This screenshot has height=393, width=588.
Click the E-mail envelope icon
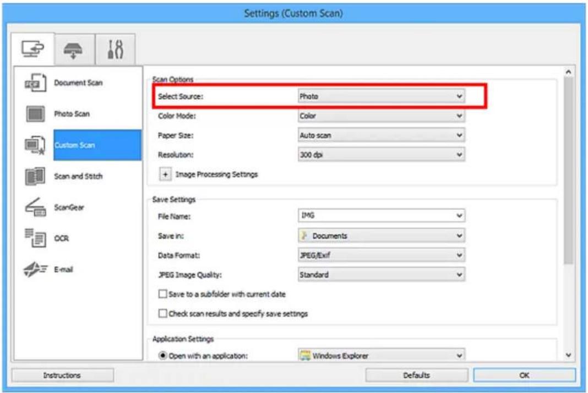[x=35, y=269]
